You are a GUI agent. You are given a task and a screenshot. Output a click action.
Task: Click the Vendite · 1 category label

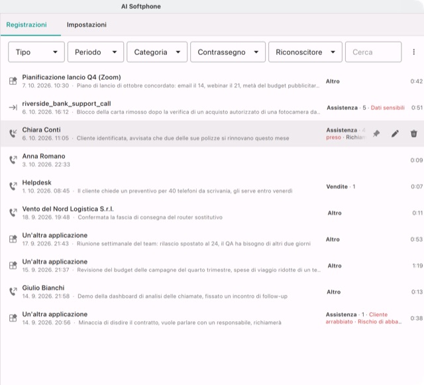pos(341,186)
